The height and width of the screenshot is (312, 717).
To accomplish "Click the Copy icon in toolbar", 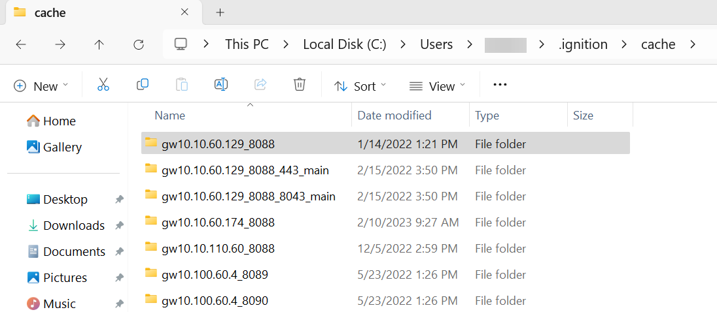I will [x=143, y=84].
